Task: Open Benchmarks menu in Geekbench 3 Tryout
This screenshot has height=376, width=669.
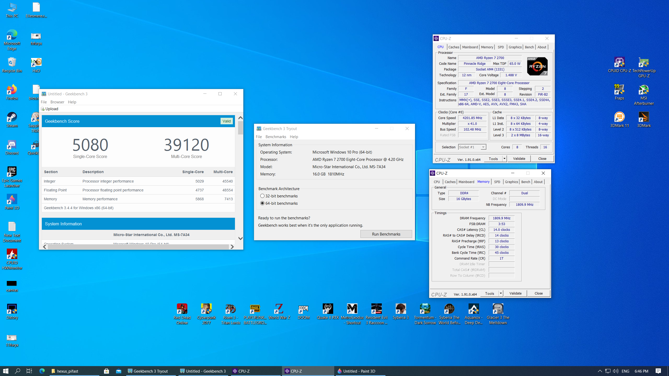Action: [x=276, y=137]
